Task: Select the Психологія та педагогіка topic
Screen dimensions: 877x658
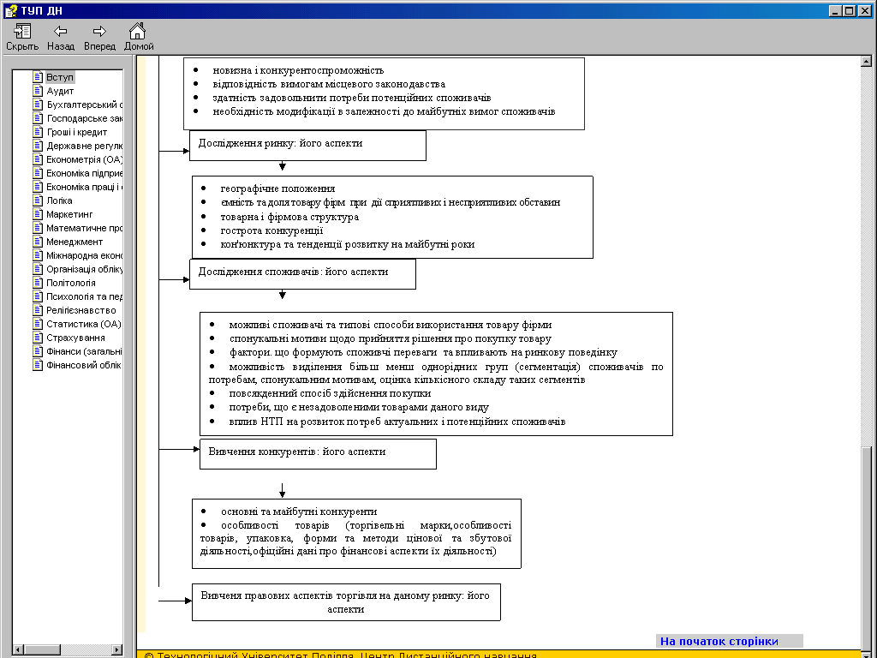Action: (84, 296)
